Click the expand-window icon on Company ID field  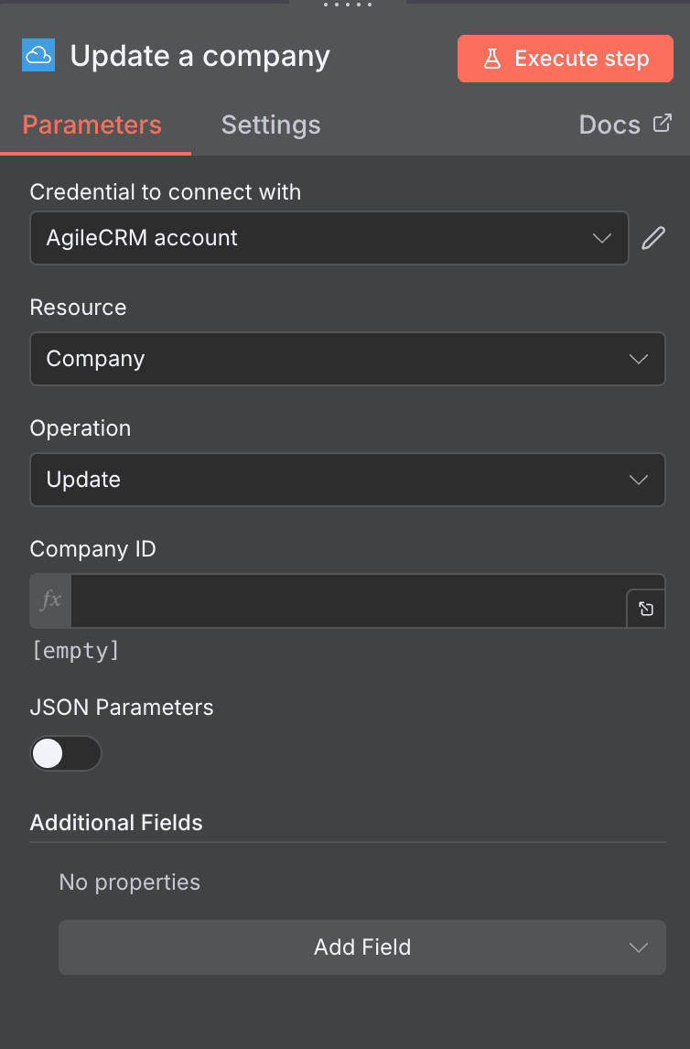(647, 607)
